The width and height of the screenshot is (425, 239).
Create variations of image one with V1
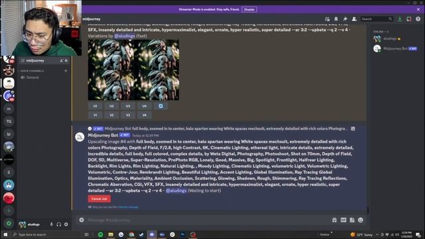click(x=95, y=115)
